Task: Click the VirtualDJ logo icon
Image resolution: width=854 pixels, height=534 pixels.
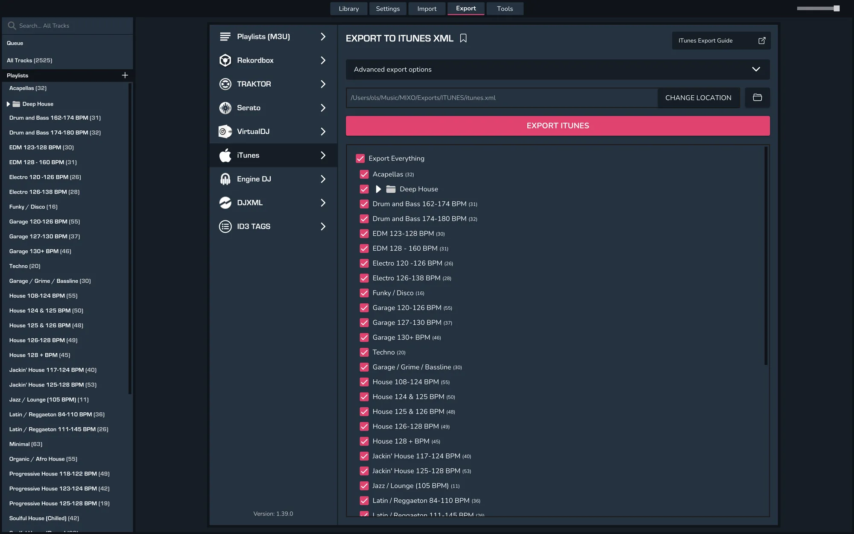Action: (x=225, y=132)
